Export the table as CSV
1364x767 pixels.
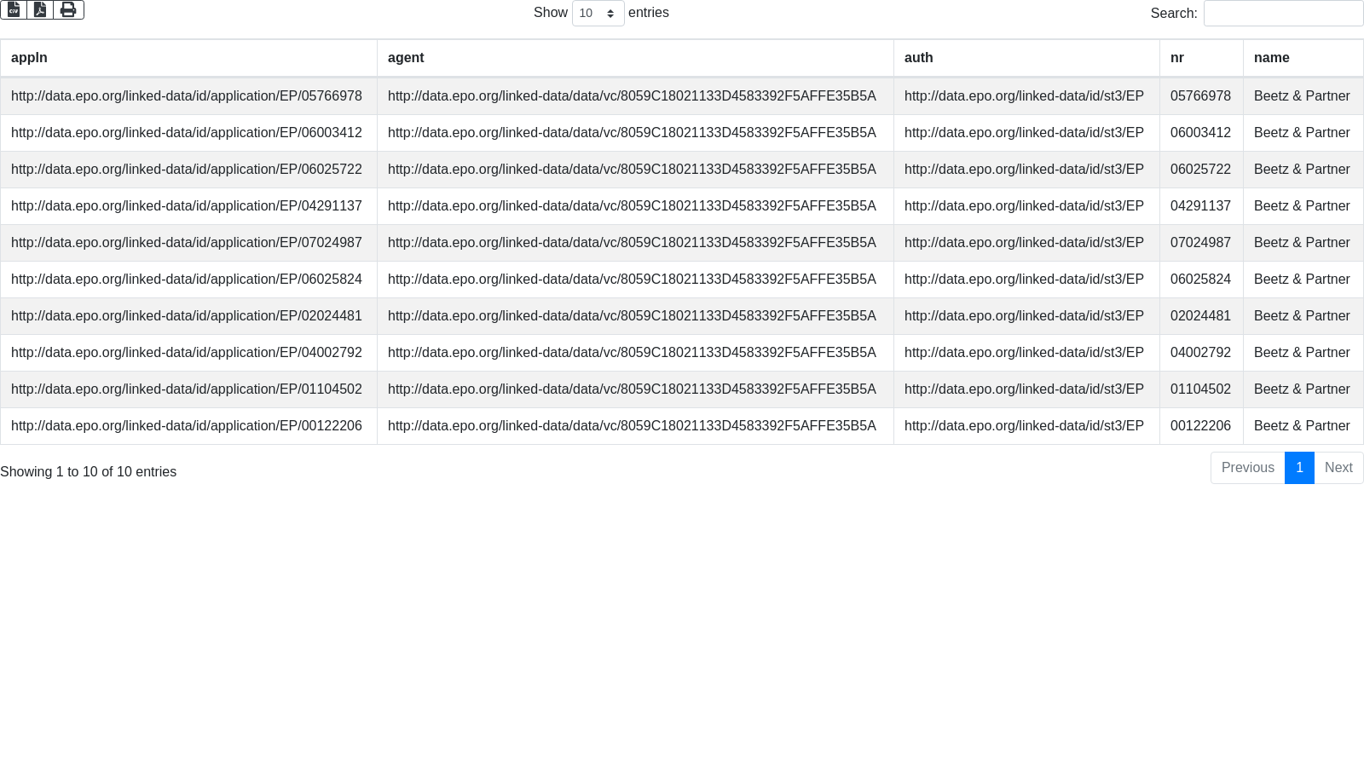coord(14,9)
